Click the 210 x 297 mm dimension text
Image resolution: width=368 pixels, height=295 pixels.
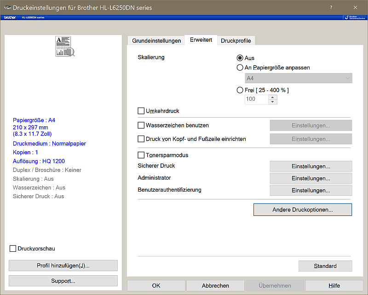(30, 127)
